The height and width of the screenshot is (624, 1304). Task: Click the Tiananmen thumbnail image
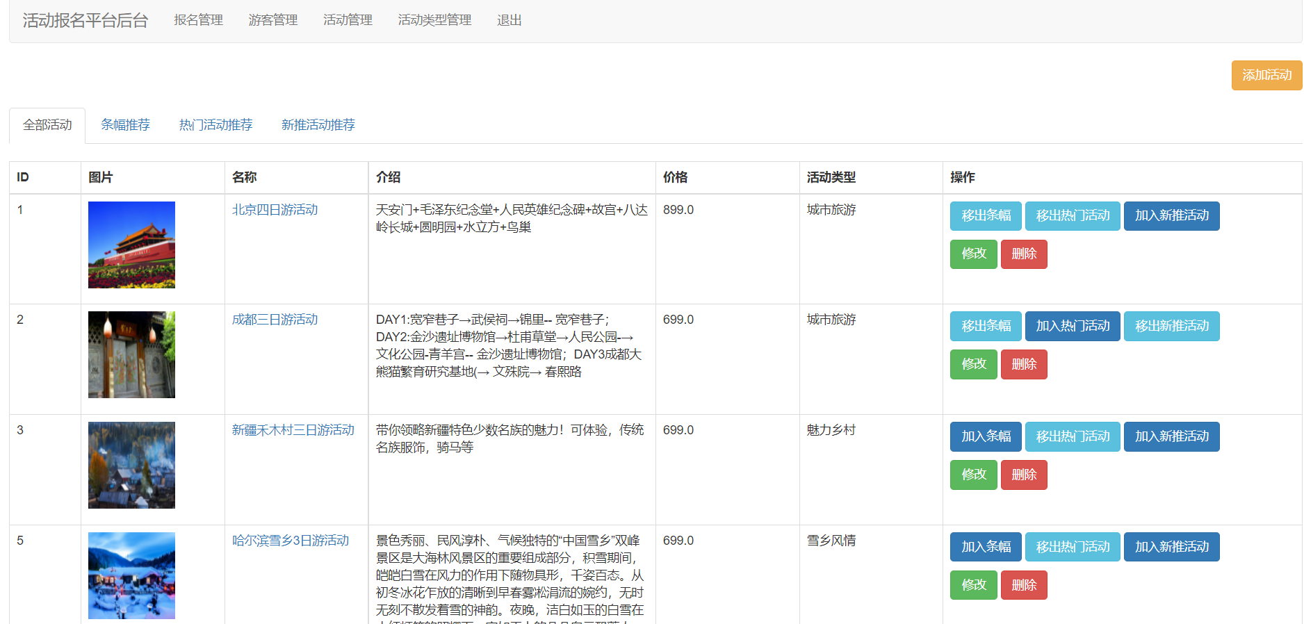(131, 245)
